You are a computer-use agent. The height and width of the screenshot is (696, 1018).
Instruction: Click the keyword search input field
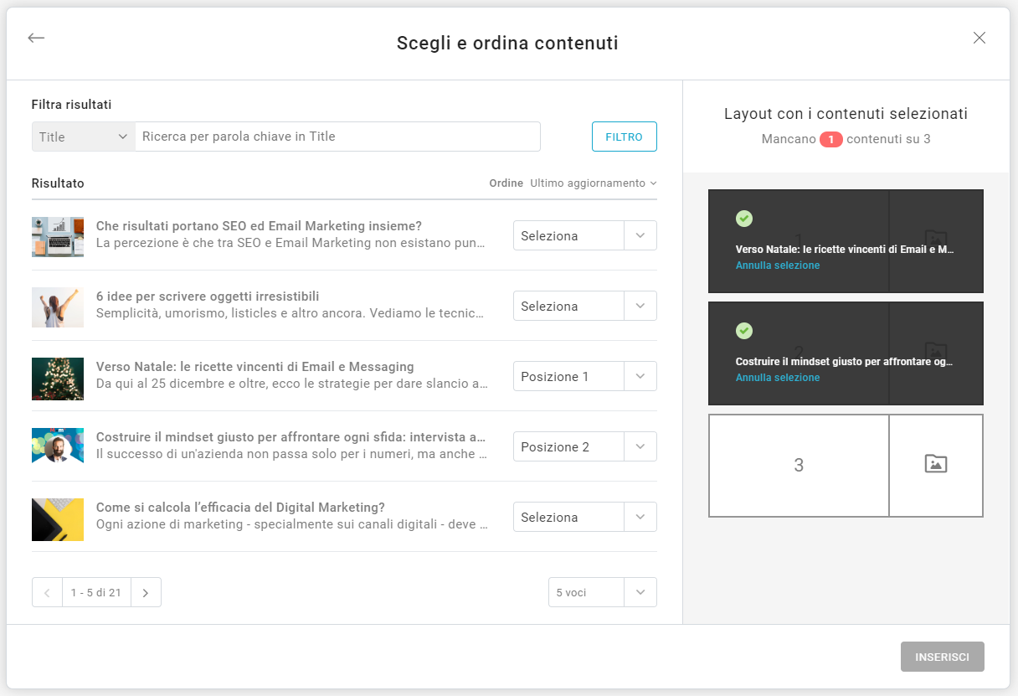point(337,137)
